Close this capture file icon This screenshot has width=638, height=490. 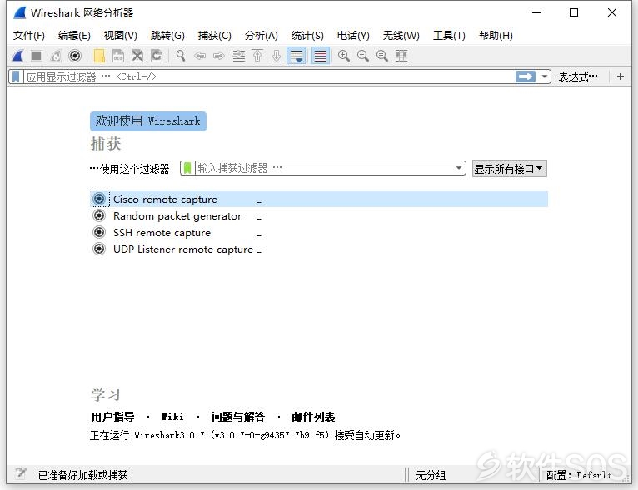pos(137,56)
